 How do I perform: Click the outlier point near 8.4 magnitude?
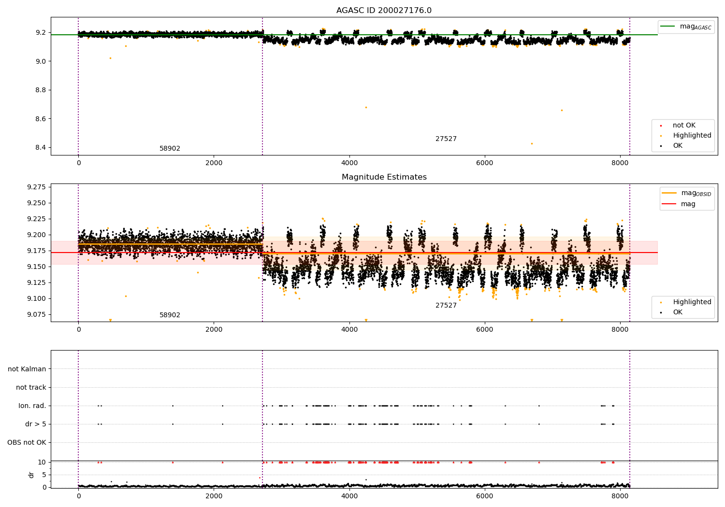tap(532, 143)
